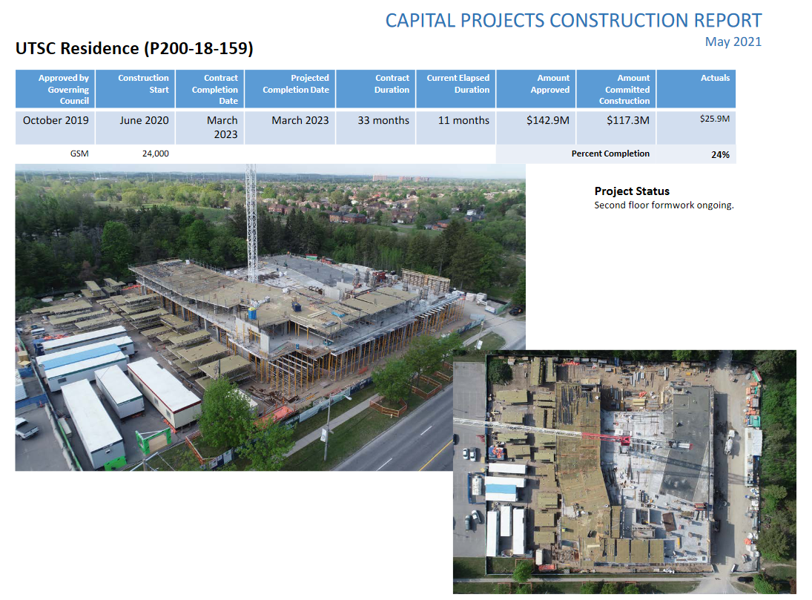Open the aerial oblique construction site photo

pos(233,317)
